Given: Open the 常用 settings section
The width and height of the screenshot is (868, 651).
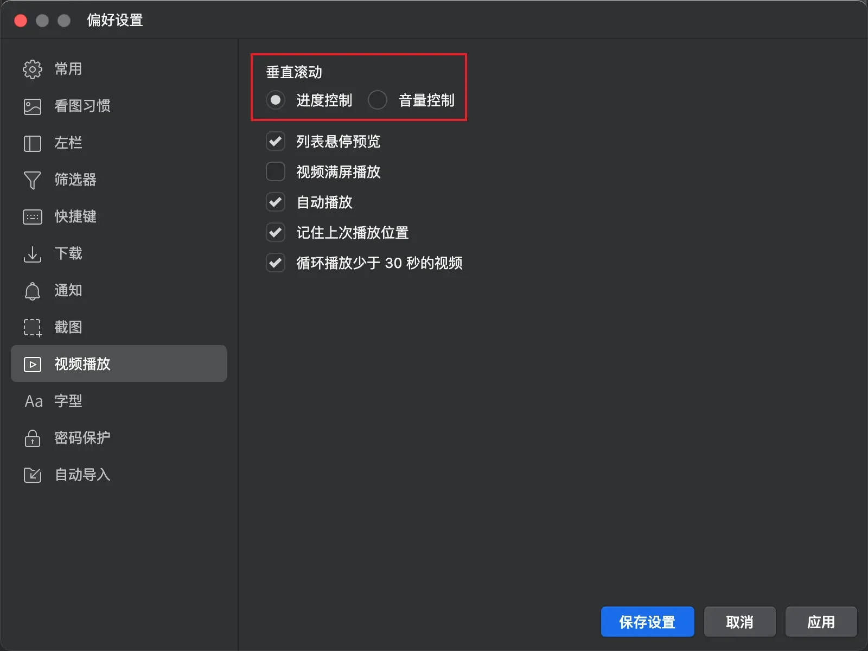Looking at the screenshot, I should (x=119, y=69).
